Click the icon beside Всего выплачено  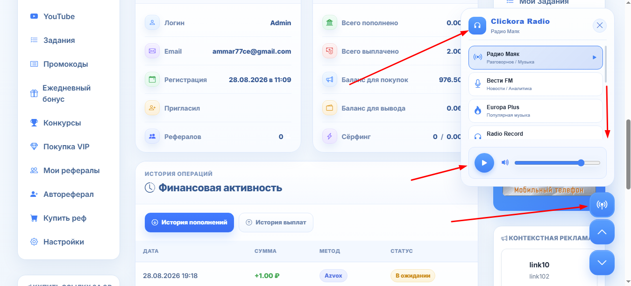330,51
